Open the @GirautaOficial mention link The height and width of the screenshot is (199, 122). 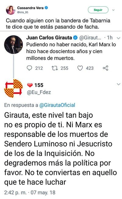click(x=57, y=105)
